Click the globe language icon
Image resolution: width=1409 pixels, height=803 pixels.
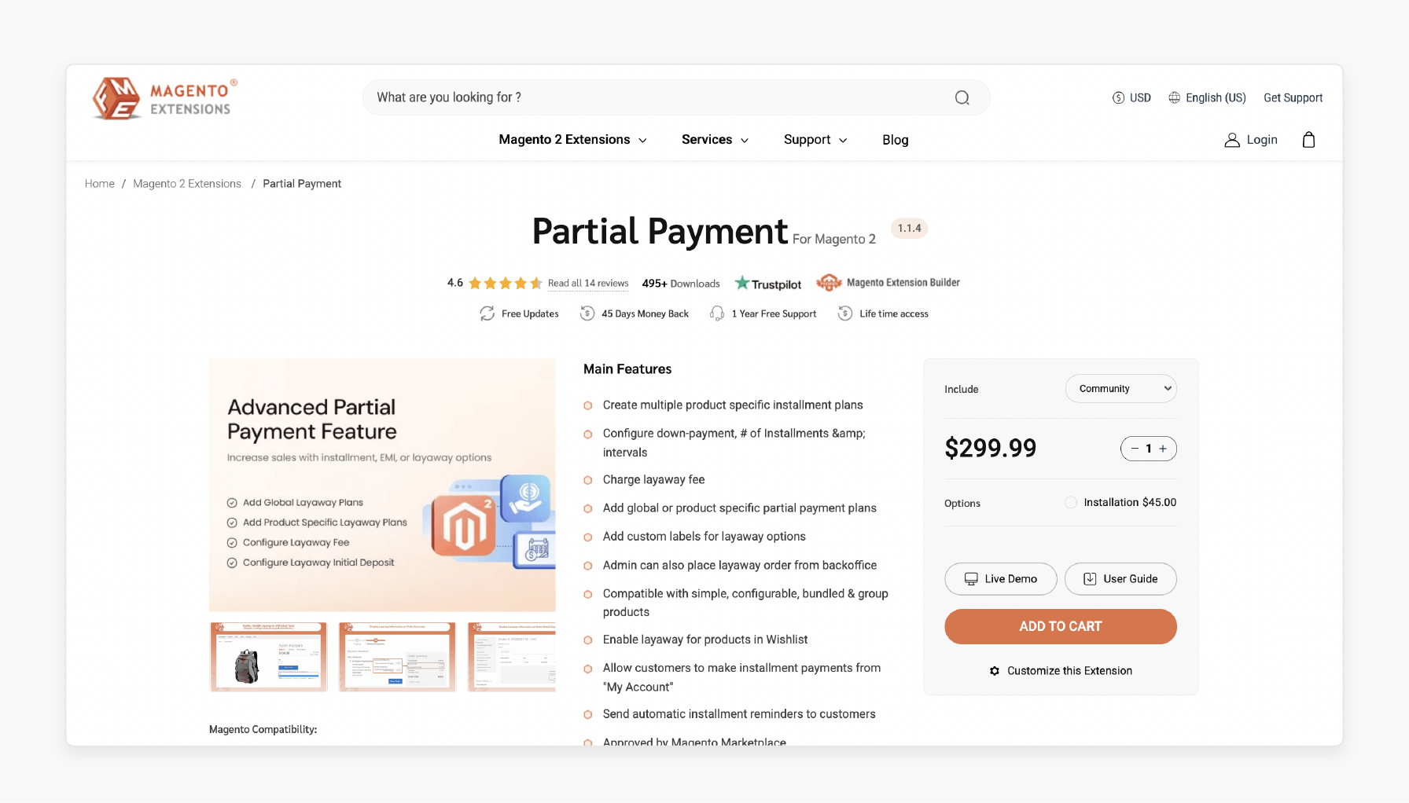click(1174, 97)
